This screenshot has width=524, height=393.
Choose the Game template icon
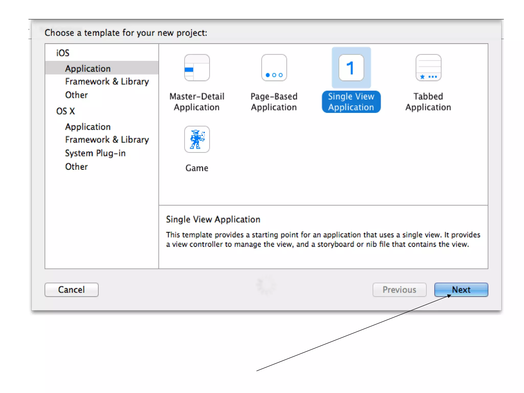pyautogui.click(x=197, y=139)
